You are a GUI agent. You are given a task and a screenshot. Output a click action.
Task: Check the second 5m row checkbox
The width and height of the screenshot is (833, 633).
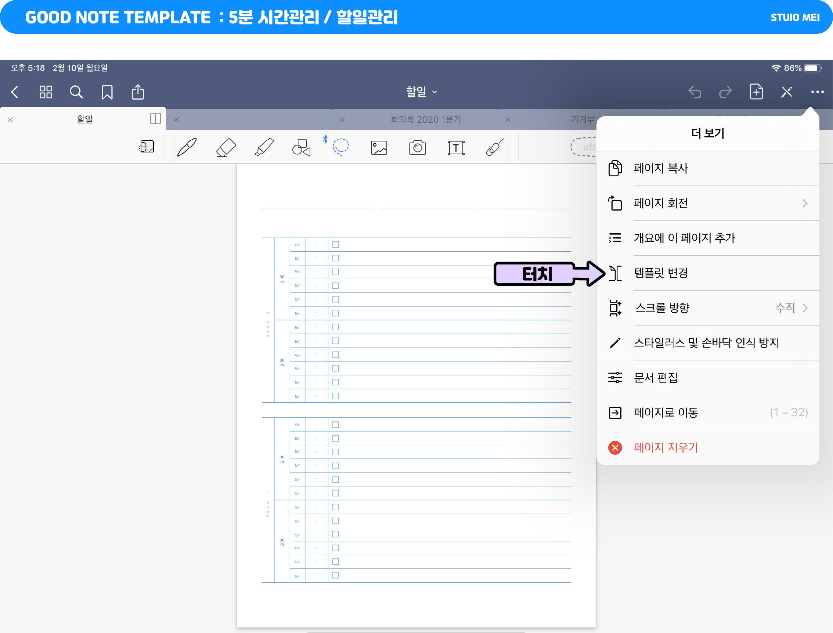336,258
